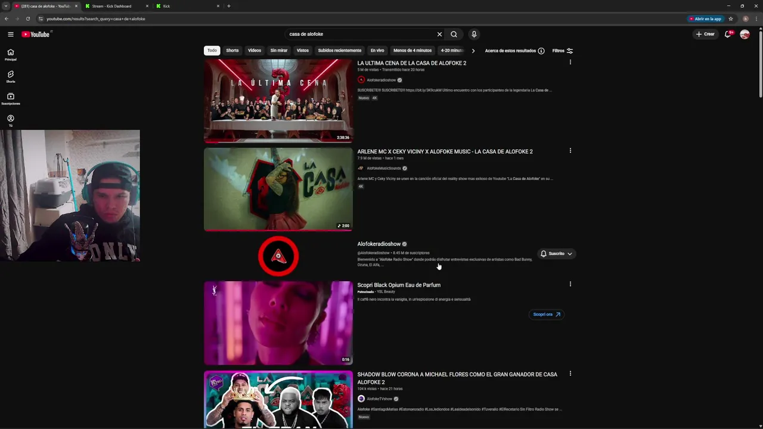
Task: Select the Todo filter chip
Action: point(212,51)
